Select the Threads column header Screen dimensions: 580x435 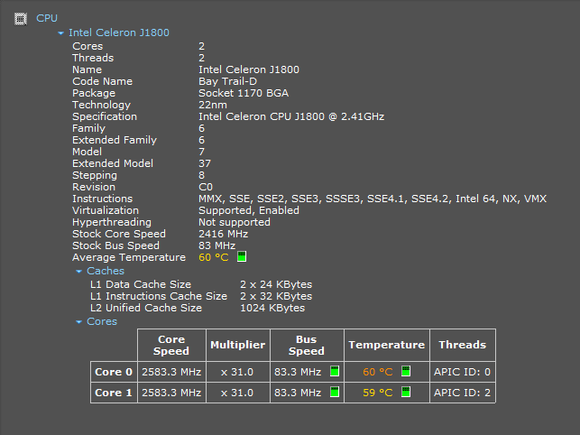click(463, 345)
